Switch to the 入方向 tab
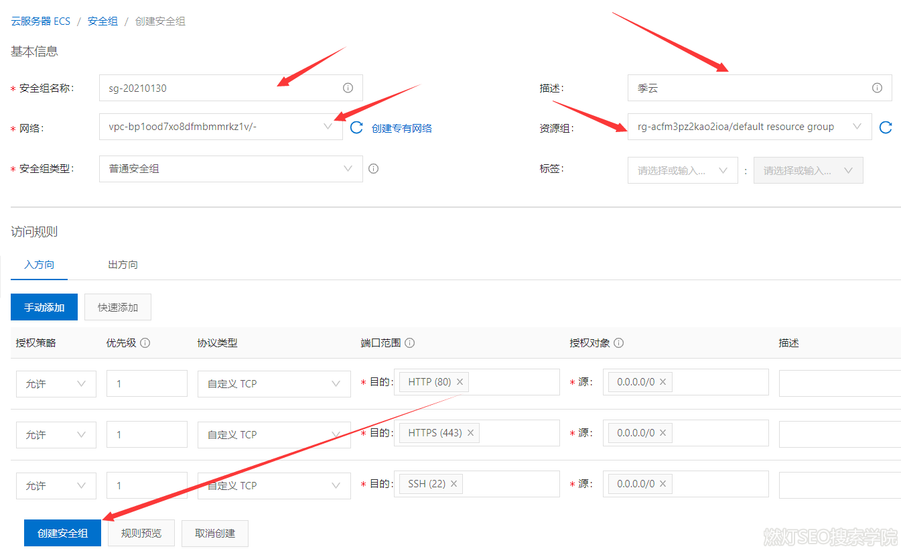The height and width of the screenshot is (557, 901). pyautogui.click(x=40, y=265)
